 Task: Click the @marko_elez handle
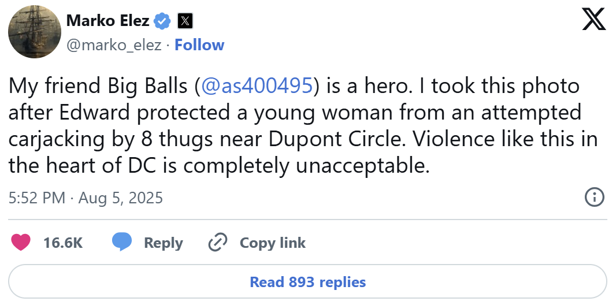[114, 45]
